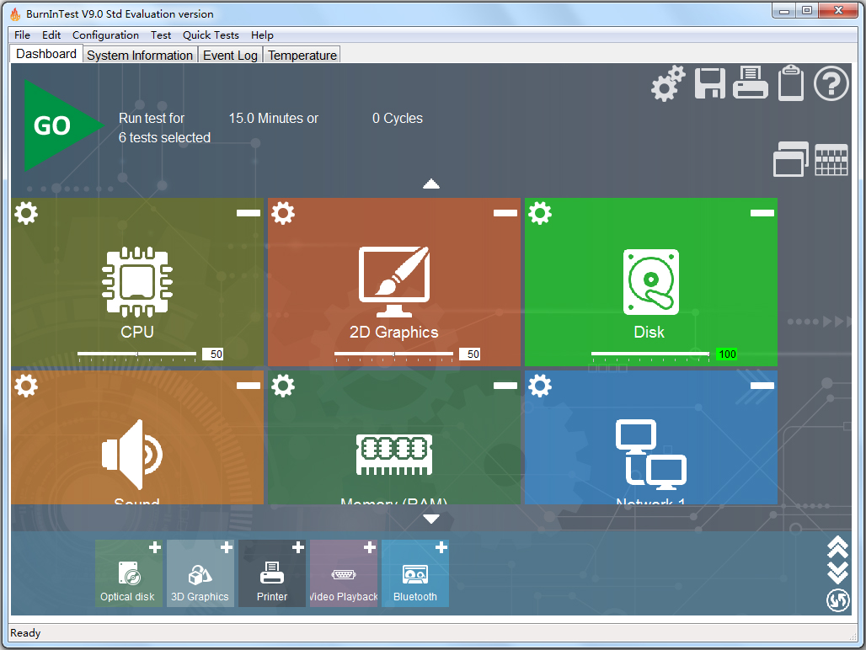Add the Bluetooth test with plus
Image resolution: width=866 pixels, height=650 pixels.
[x=441, y=547]
